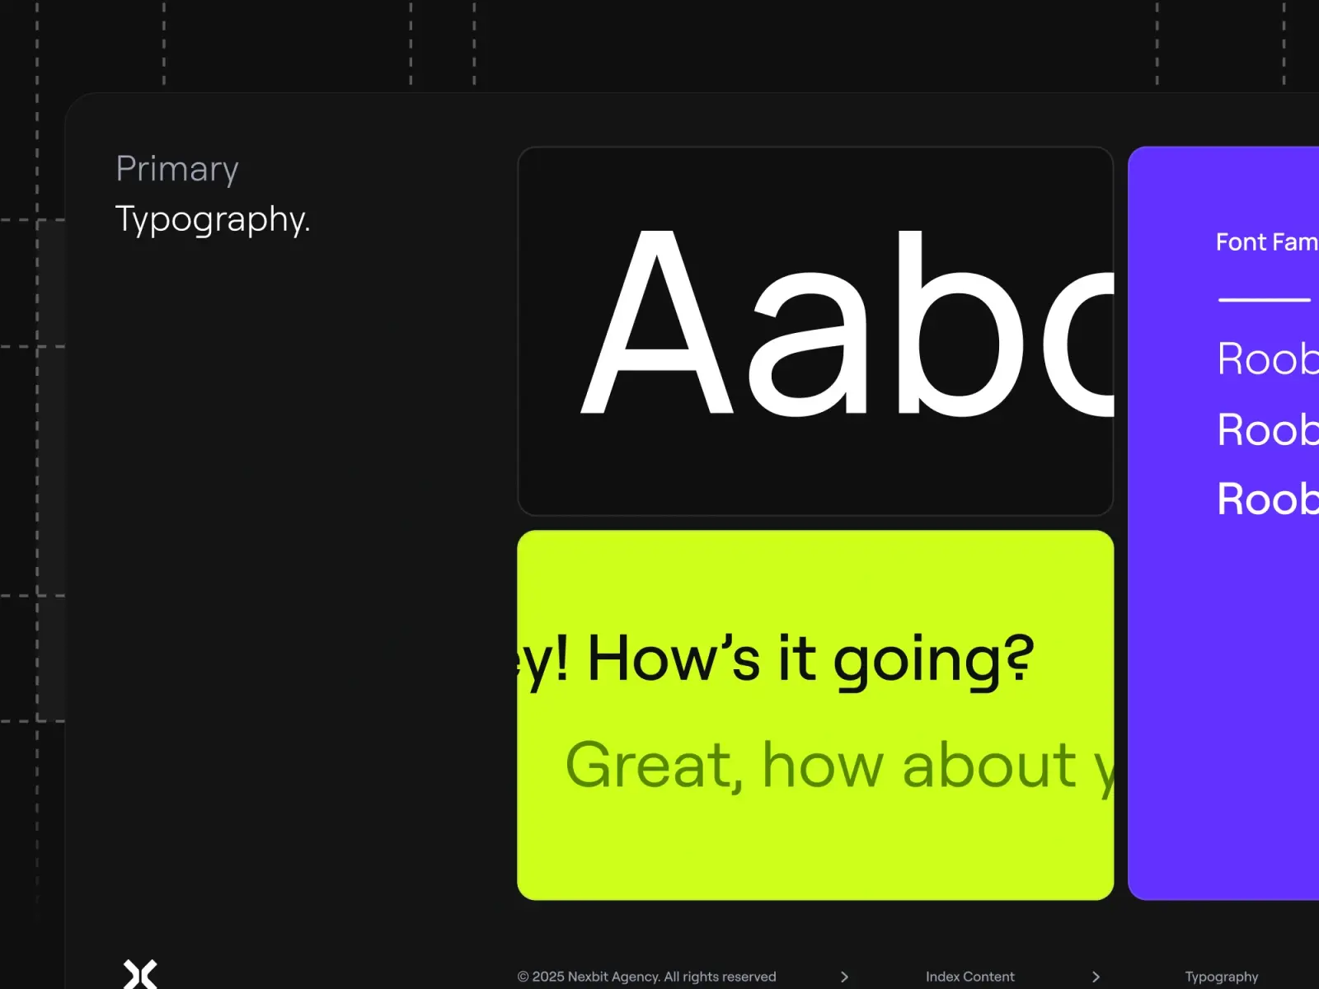
Task: Click the Nexbit X logo icon
Action: tap(140, 974)
